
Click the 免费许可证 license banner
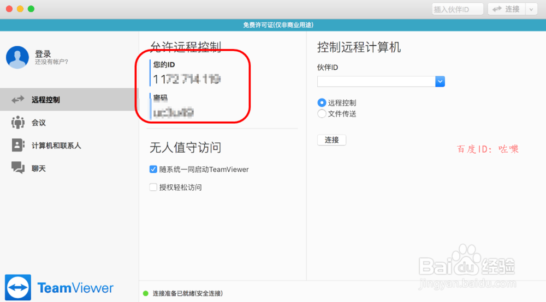(273, 25)
